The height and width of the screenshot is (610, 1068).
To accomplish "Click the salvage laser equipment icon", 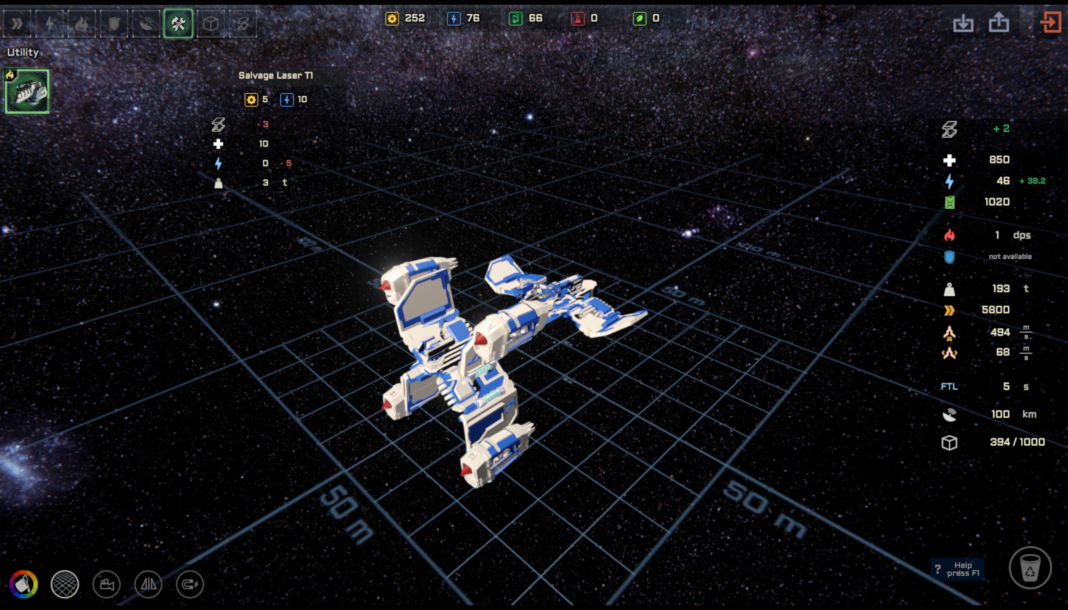I will [29, 90].
